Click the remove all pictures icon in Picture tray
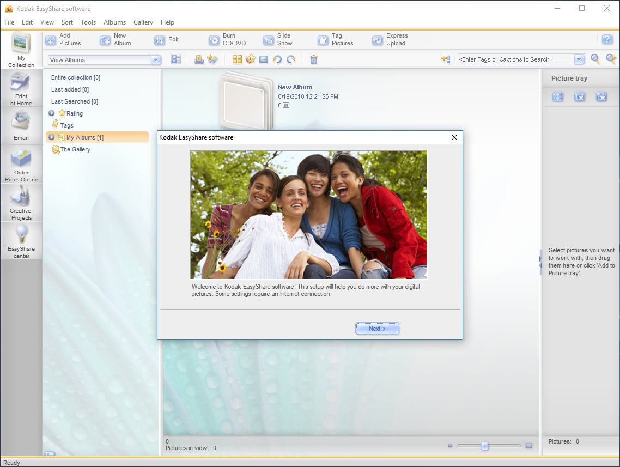620x467 pixels. coord(601,96)
